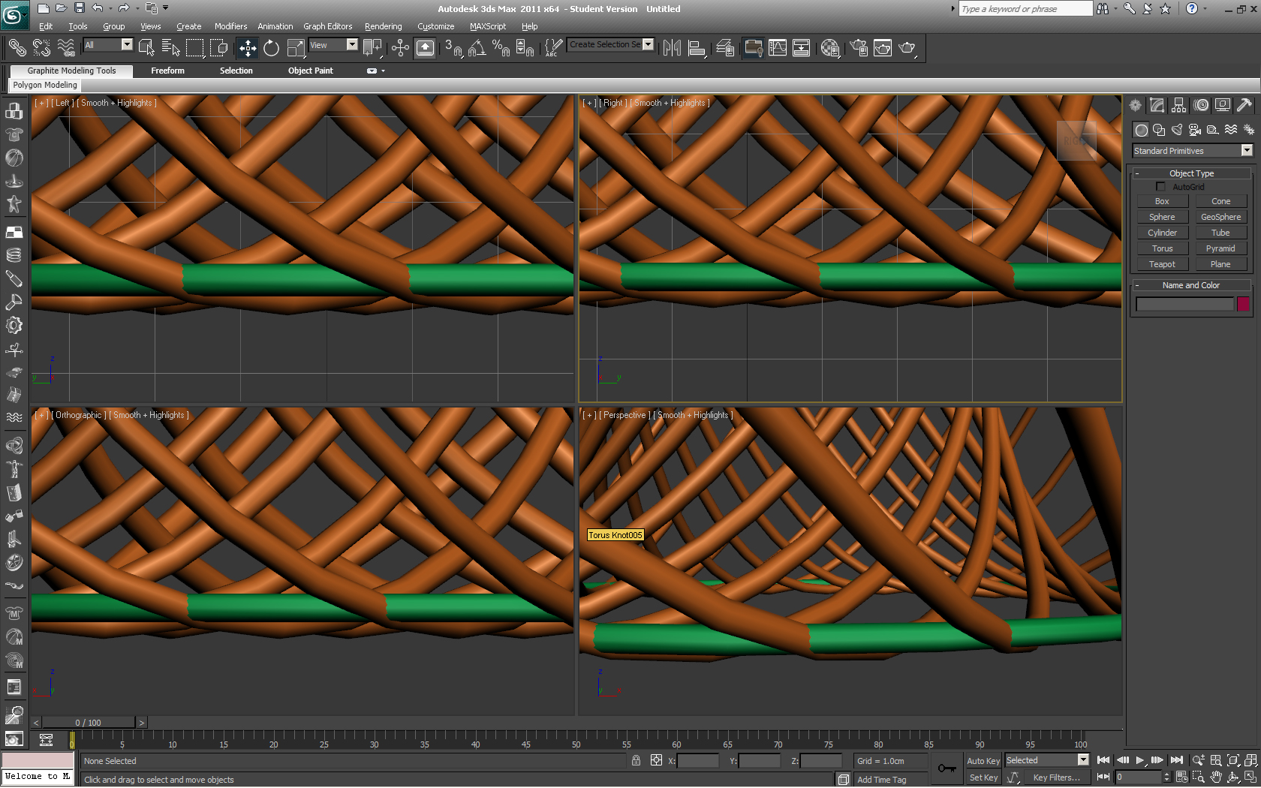Open the Graph Editors menu

click(x=327, y=26)
